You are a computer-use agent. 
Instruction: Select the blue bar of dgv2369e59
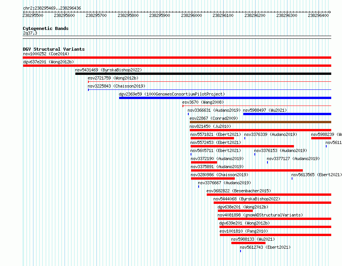click(x=225, y=98)
